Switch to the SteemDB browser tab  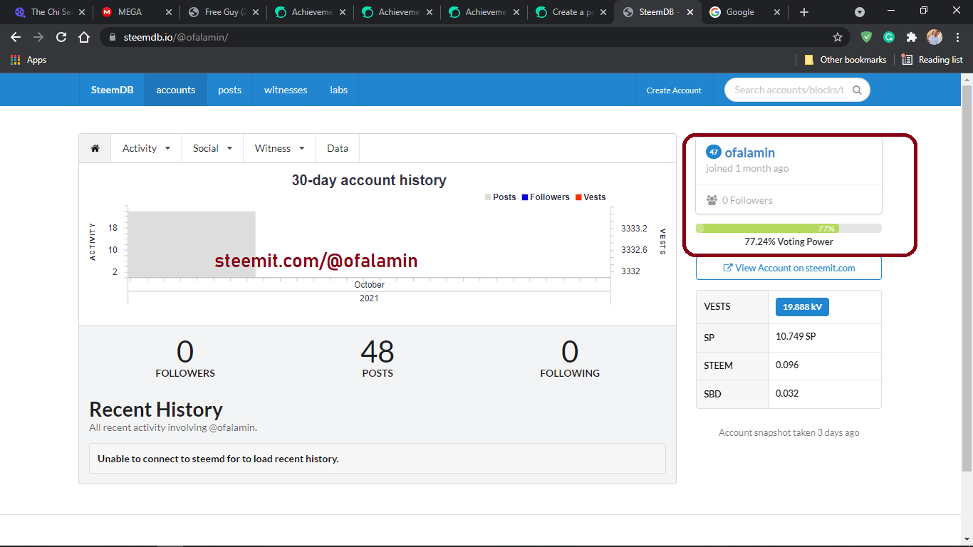[658, 12]
